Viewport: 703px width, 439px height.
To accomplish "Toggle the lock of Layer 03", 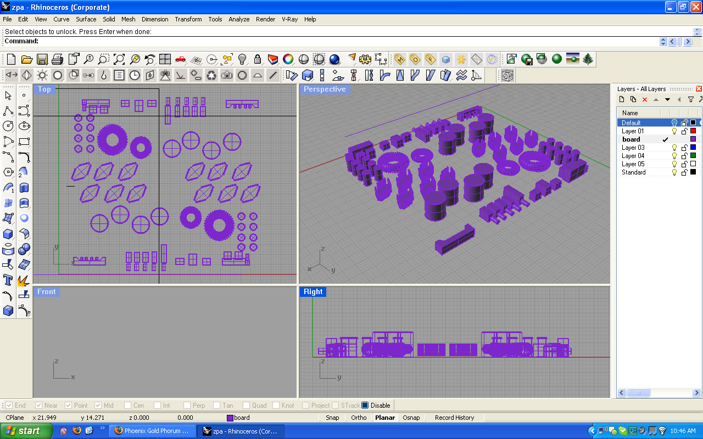I will (684, 148).
